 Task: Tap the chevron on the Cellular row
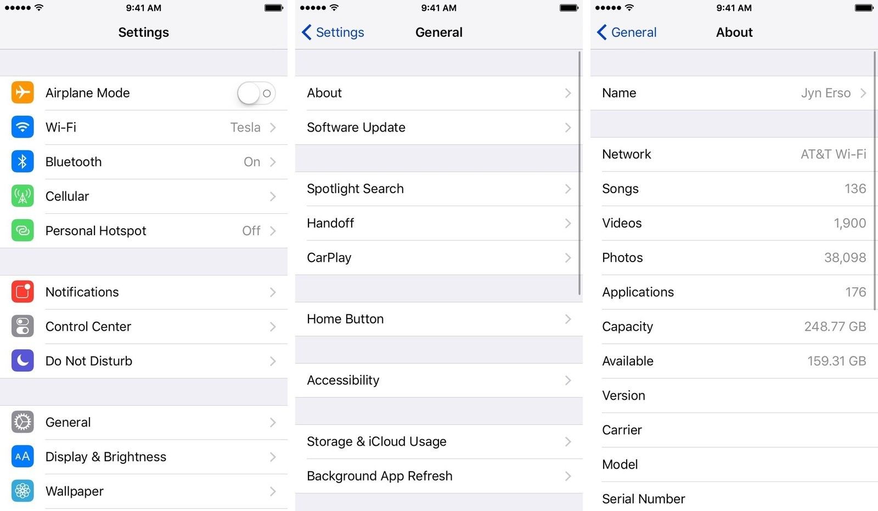click(273, 197)
